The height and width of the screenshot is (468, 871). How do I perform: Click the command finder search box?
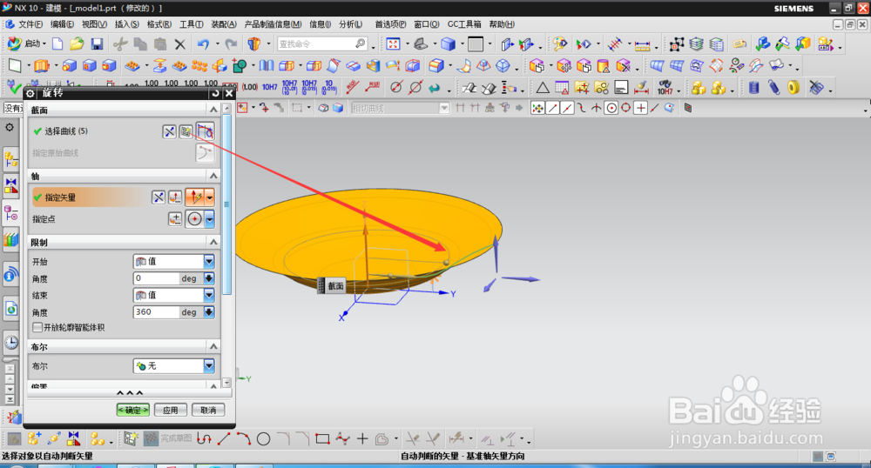point(322,43)
